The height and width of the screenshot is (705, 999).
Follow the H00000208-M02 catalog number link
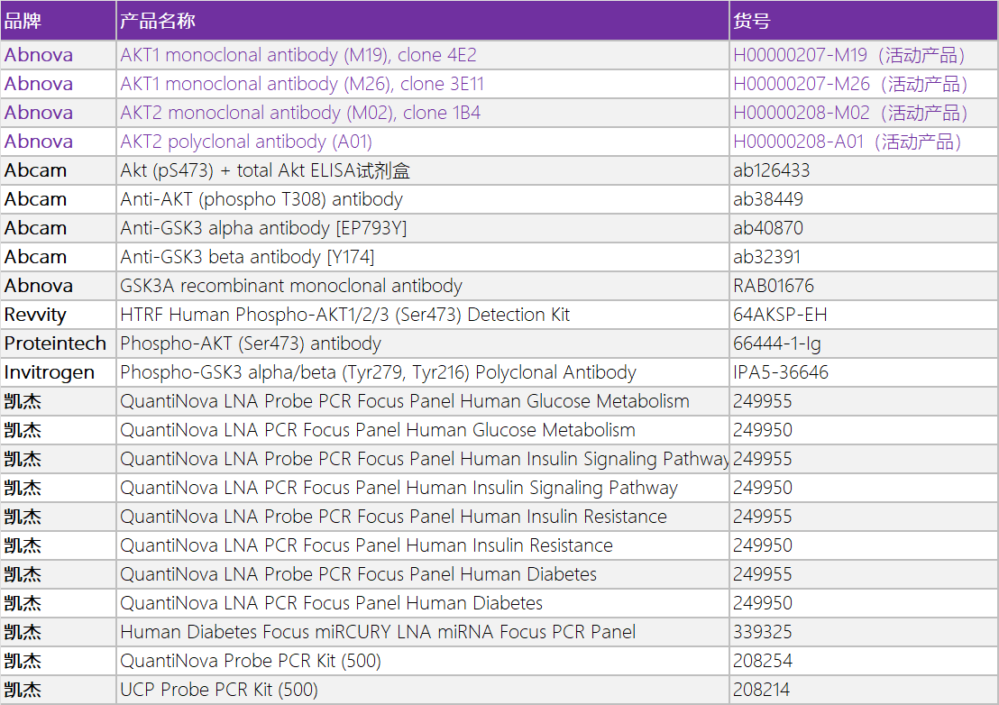pyautogui.click(x=850, y=113)
